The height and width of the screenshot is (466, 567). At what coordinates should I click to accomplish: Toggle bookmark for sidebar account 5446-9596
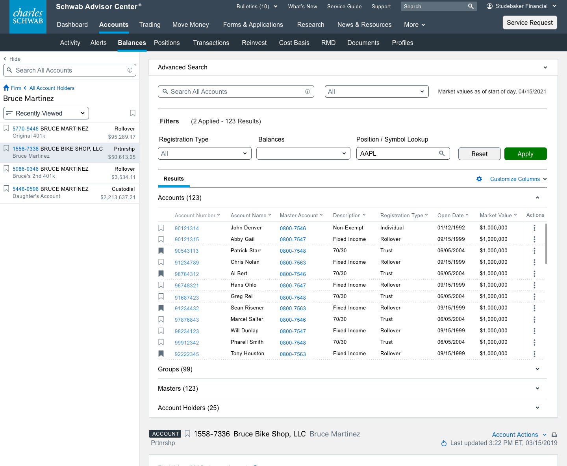[6, 188]
